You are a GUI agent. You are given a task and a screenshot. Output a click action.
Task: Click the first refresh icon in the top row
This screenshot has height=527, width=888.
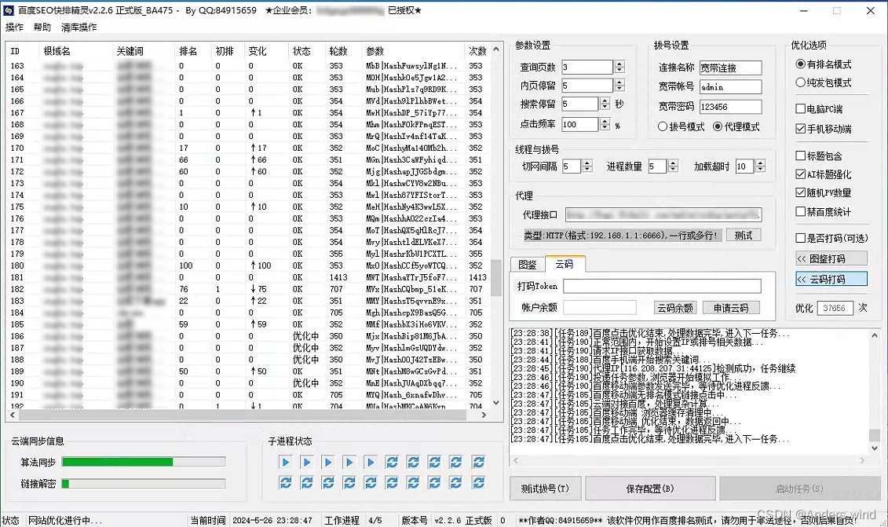[392, 463]
